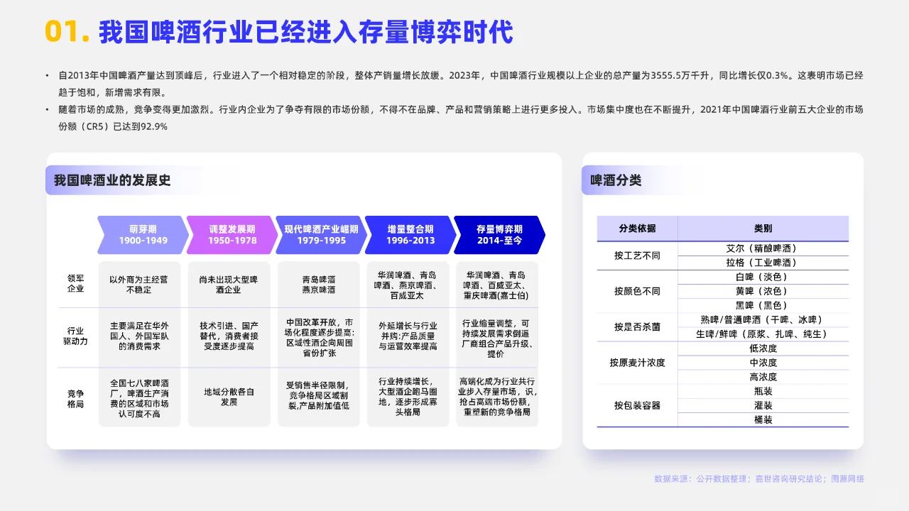Select the '瓶装' table cell

(763, 391)
